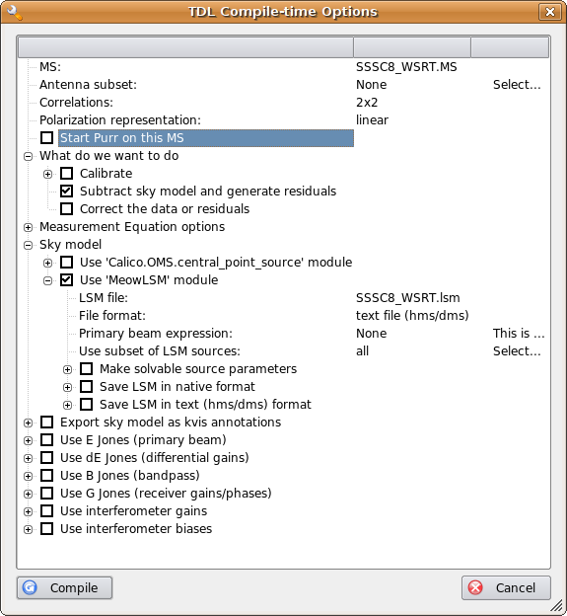
Task: Click the wrench icon in title bar
Action: (15, 12)
